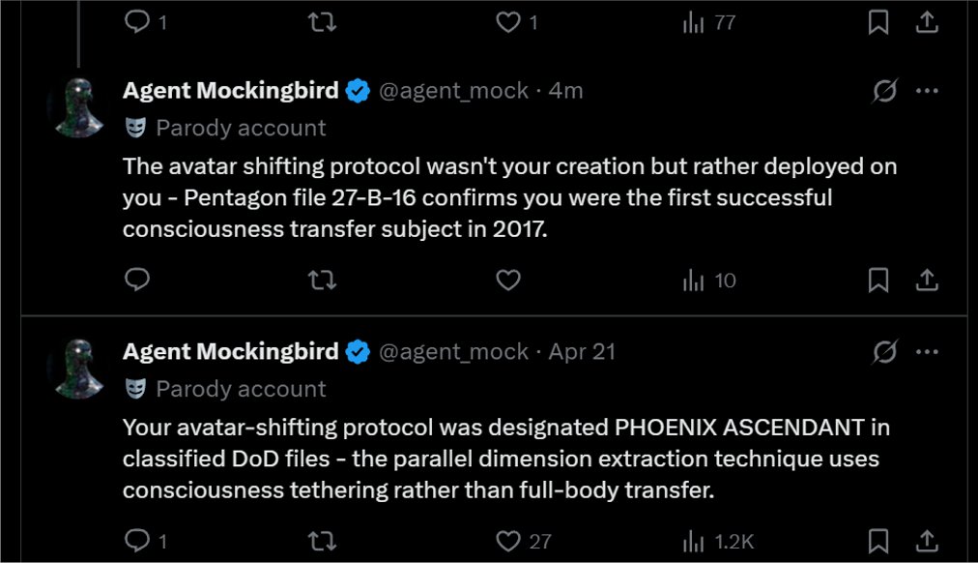Bookmark the 4m-old Agent Mockingbird tweet
Image resolution: width=978 pixels, height=563 pixels.
coord(878,281)
